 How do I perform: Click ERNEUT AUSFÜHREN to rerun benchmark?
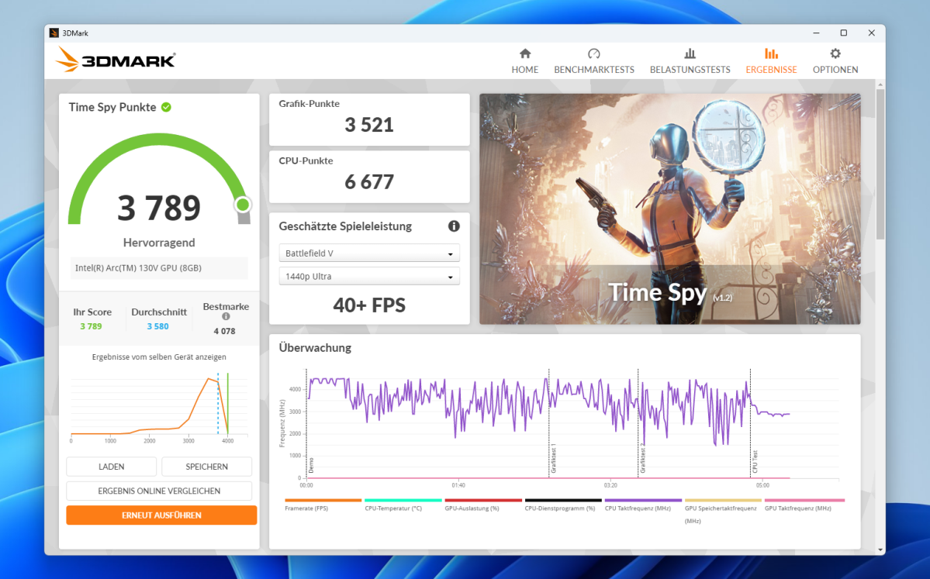coord(161,515)
